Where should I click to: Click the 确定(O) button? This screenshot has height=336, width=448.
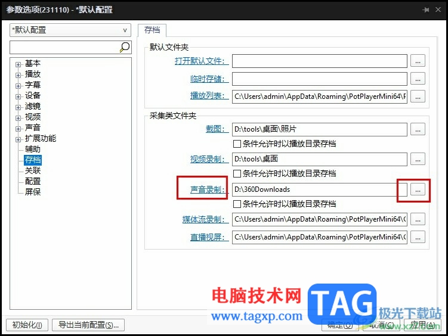(339, 325)
